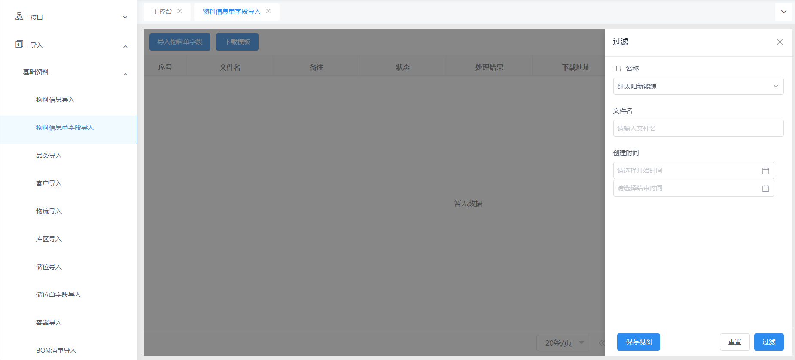The image size is (795, 360).
Task: Open 容器导入 menu item
Action: pyautogui.click(x=69, y=323)
